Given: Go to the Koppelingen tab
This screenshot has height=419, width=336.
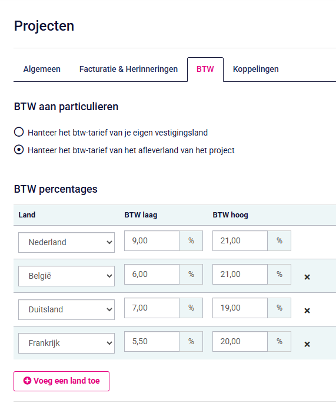Looking at the screenshot, I should (255, 69).
